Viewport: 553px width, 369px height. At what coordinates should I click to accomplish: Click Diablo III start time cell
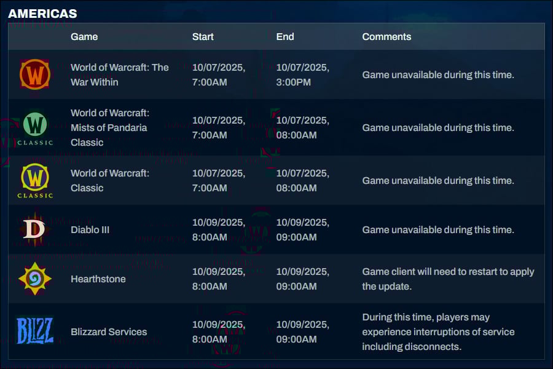coord(218,229)
